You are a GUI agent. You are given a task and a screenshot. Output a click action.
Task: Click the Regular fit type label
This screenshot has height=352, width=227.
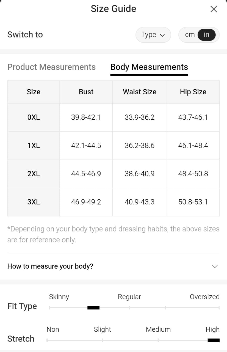click(x=129, y=297)
